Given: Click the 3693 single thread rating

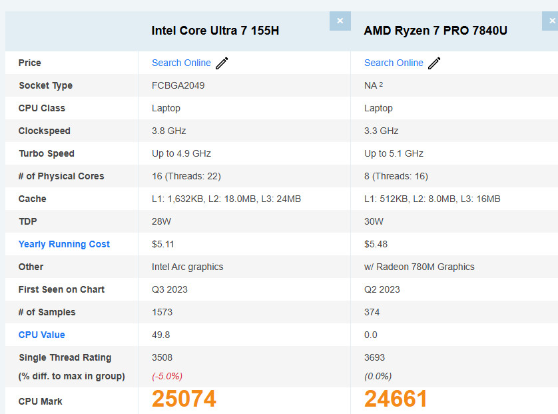Looking at the screenshot, I should [x=374, y=357].
